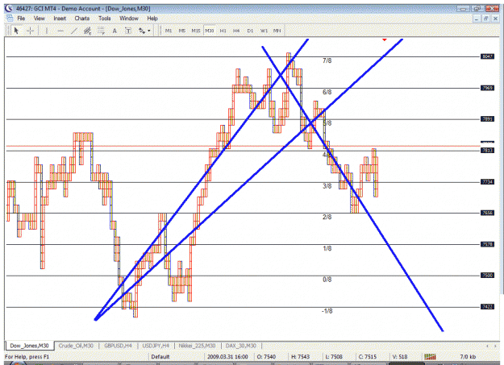Minimize the inner chart window
The height and width of the screenshot is (365, 504).
pyautogui.click(x=477, y=19)
